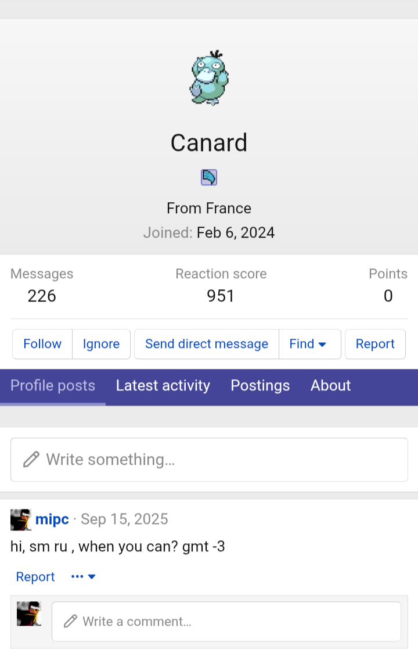Screen dimensions: 418x649
Task: Select the Profile posts tab
Action: click(x=53, y=386)
